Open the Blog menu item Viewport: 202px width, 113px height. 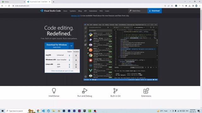pos(80,11)
